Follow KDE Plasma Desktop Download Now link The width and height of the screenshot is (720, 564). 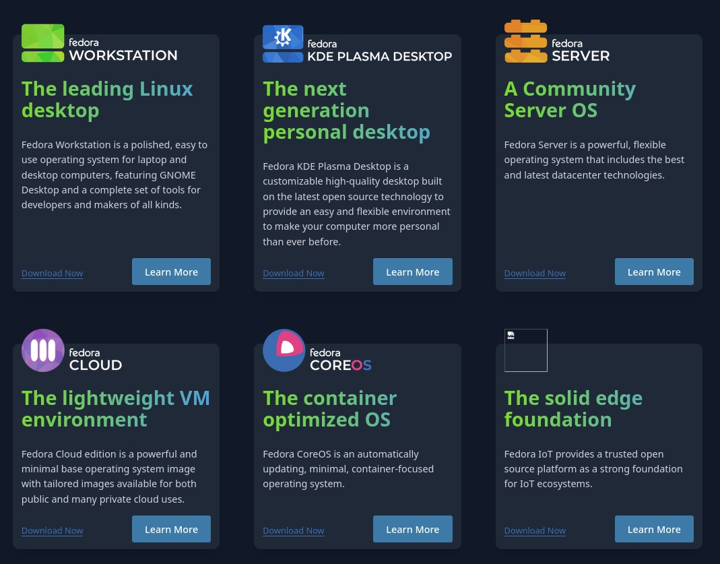294,274
